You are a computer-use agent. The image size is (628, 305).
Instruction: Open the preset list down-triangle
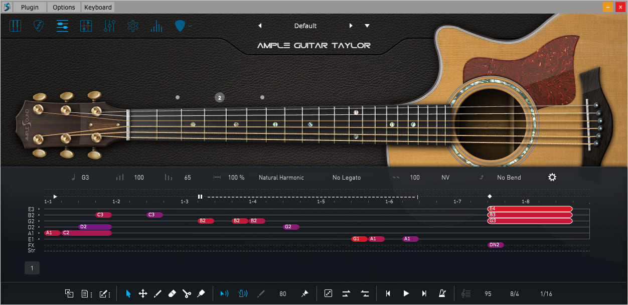tap(367, 26)
